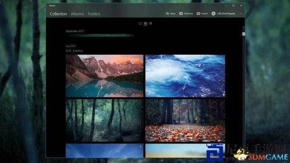
Task: Open the blue ocean waves photo
Action: pos(185,76)
